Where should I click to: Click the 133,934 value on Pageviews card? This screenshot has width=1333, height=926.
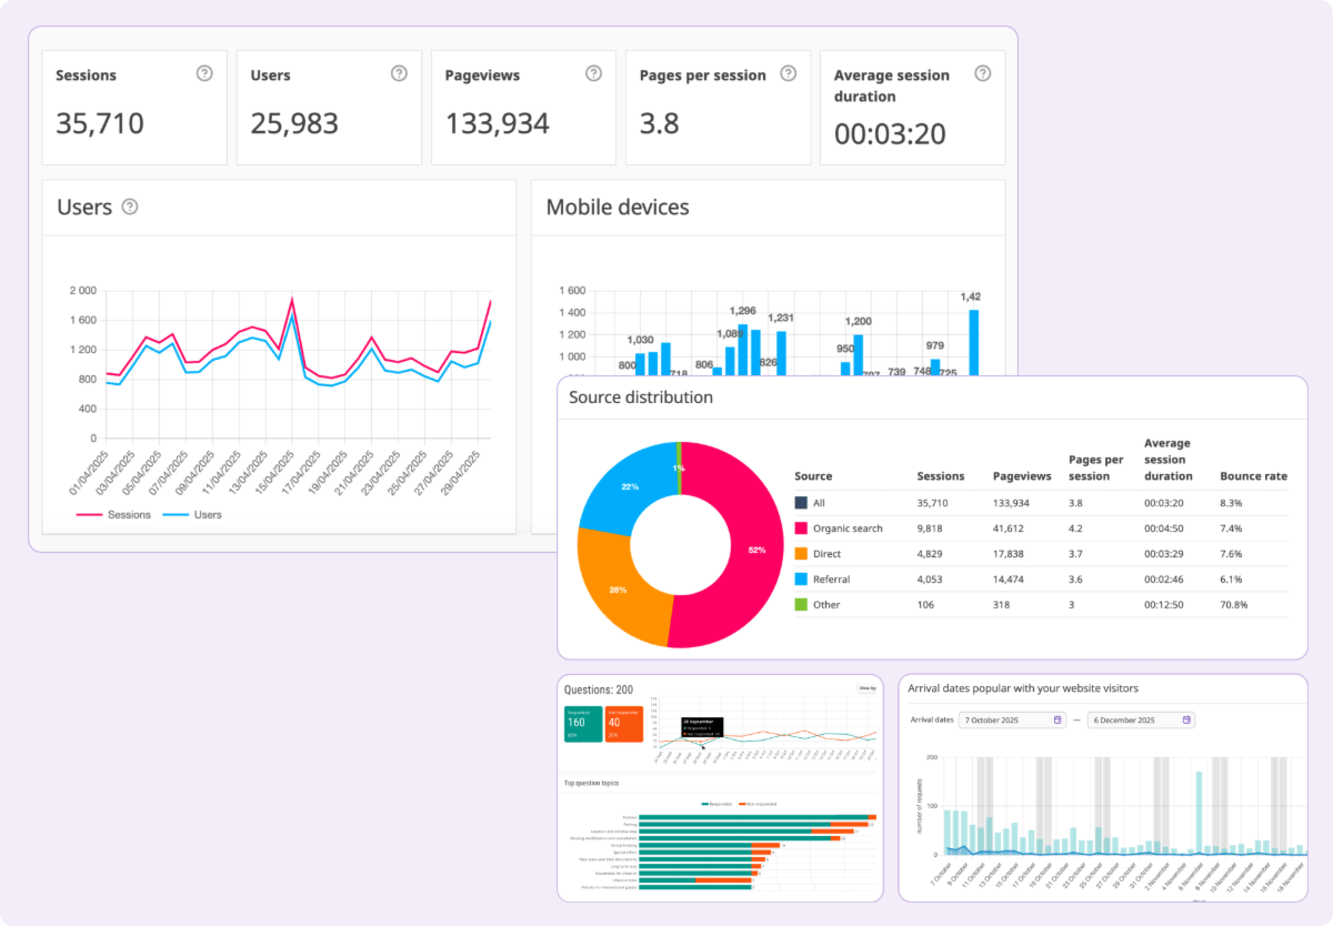(x=497, y=124)
